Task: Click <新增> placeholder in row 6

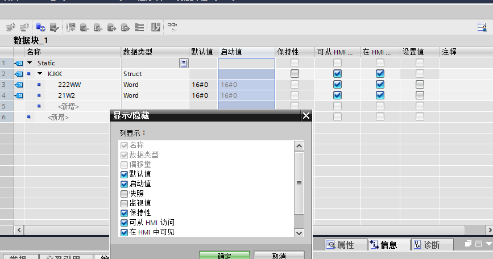Action: pyautogui.click(x=58, y=118)
